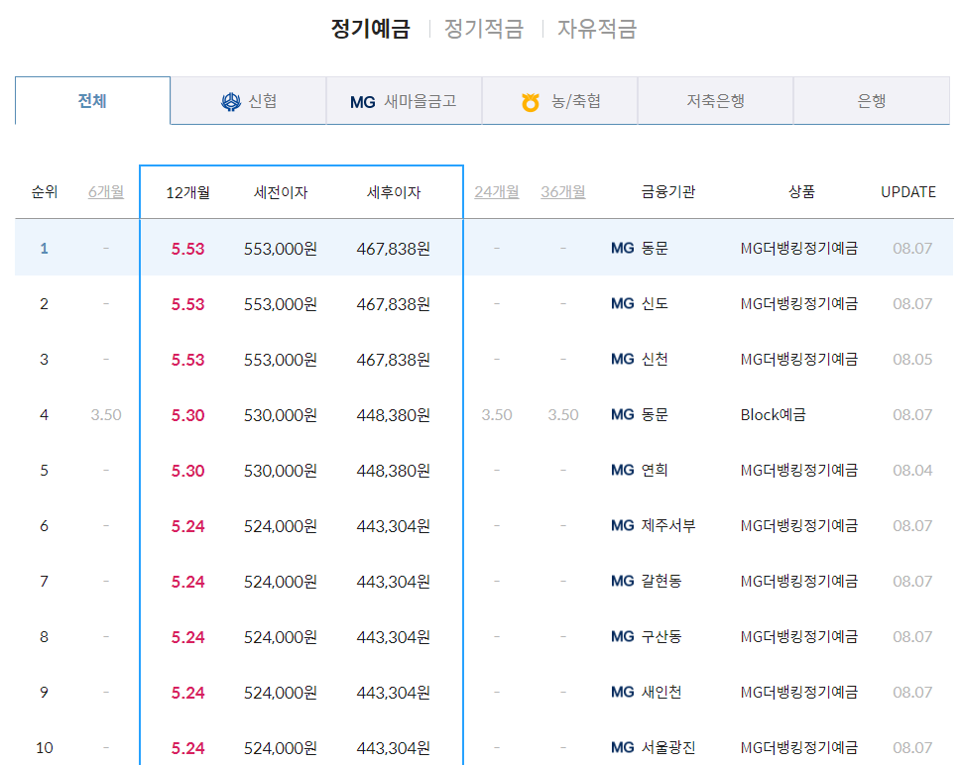Viewport: 960px width, 765px height.
Task: Open 동문 institution in rank 1 row
Action: 655,249
